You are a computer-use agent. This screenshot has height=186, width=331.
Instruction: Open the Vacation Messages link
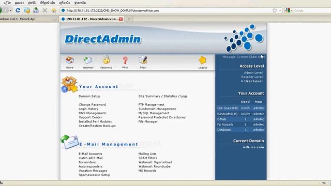[x=93, y=171]
